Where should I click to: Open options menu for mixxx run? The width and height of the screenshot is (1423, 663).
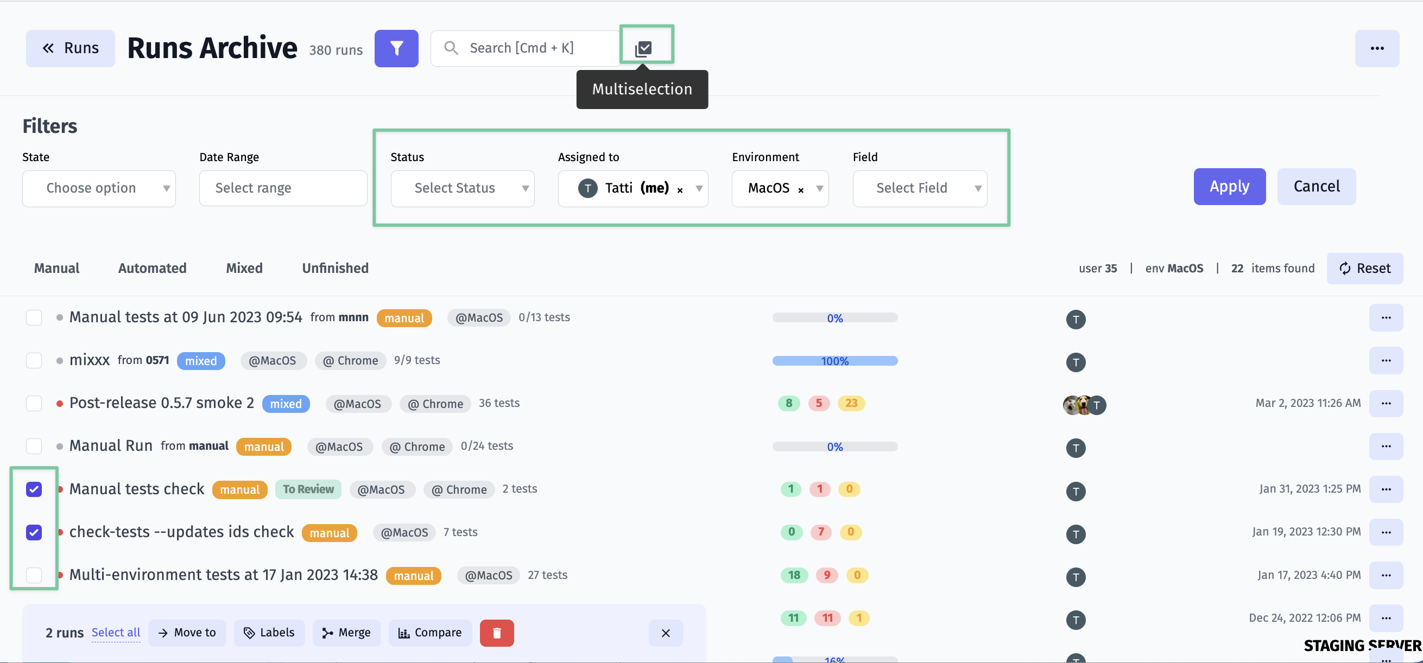click(1386, 360)
